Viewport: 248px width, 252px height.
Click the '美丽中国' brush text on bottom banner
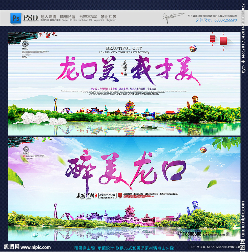[85, 196]
